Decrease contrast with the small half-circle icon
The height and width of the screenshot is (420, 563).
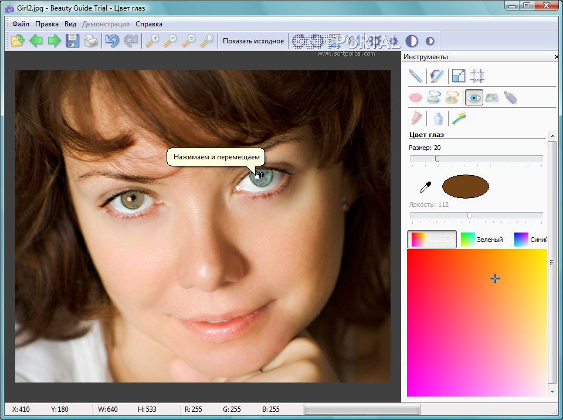(x=430, y=41)
